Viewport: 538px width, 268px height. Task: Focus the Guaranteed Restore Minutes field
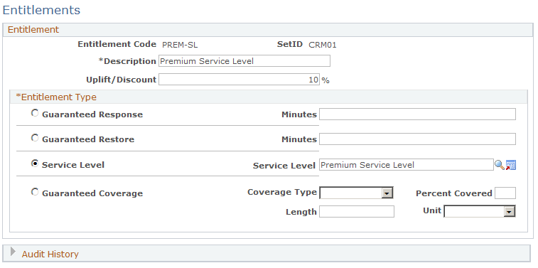point(417,139)
